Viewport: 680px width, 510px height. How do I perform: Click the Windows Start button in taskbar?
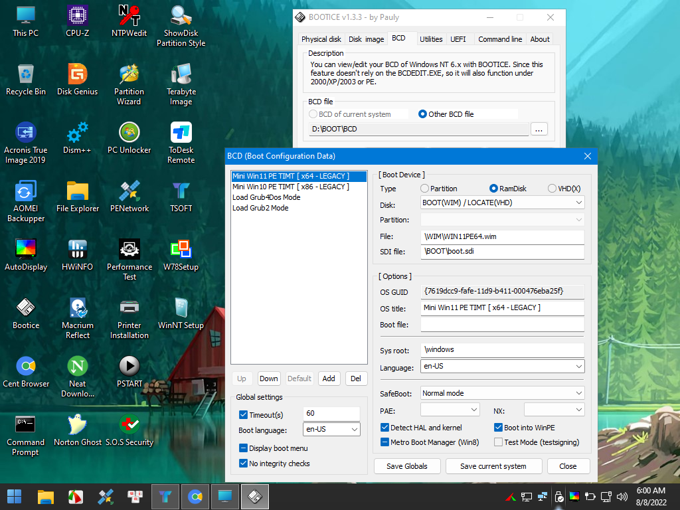(15, 497)
